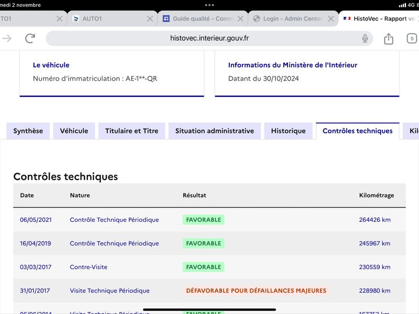
Task: Click the 230559 km value
Action: point(374,267)
